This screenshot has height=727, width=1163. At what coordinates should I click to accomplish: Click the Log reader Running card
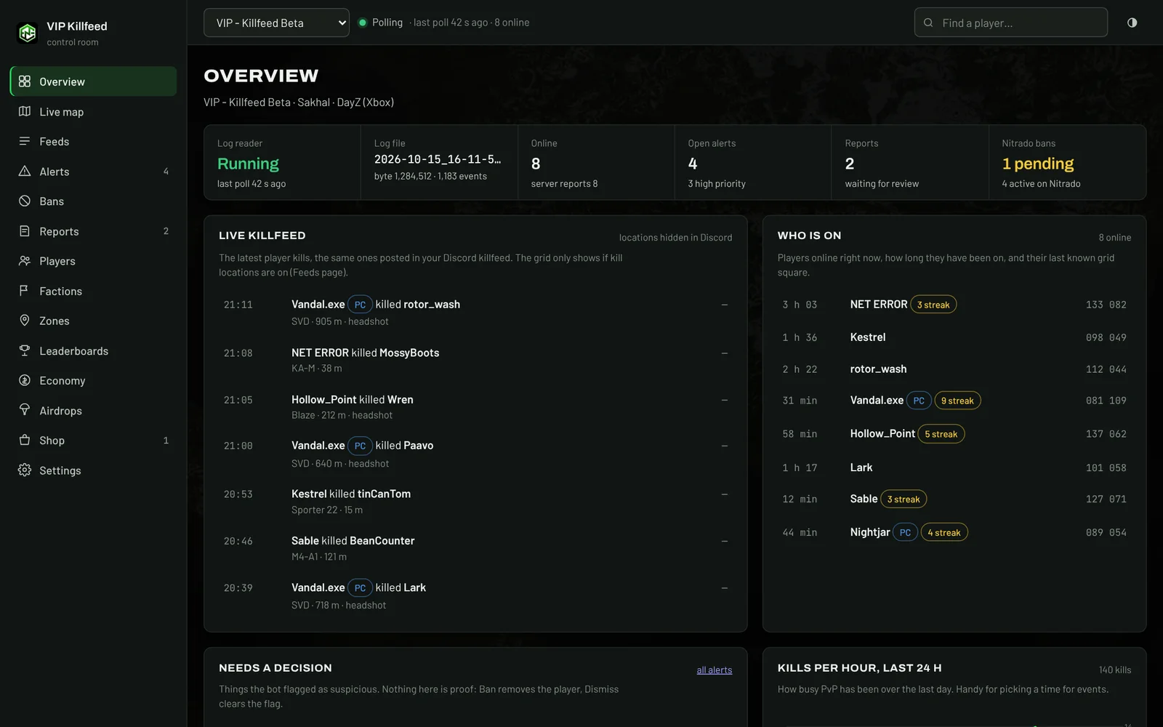(282, 162)
